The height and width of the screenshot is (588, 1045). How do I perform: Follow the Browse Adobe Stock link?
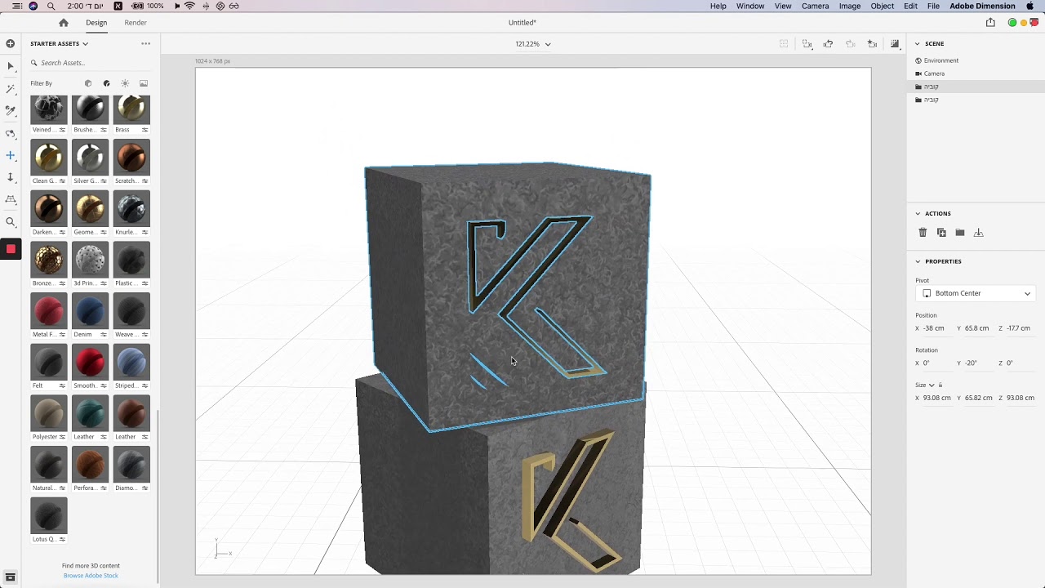pos(91,576)
